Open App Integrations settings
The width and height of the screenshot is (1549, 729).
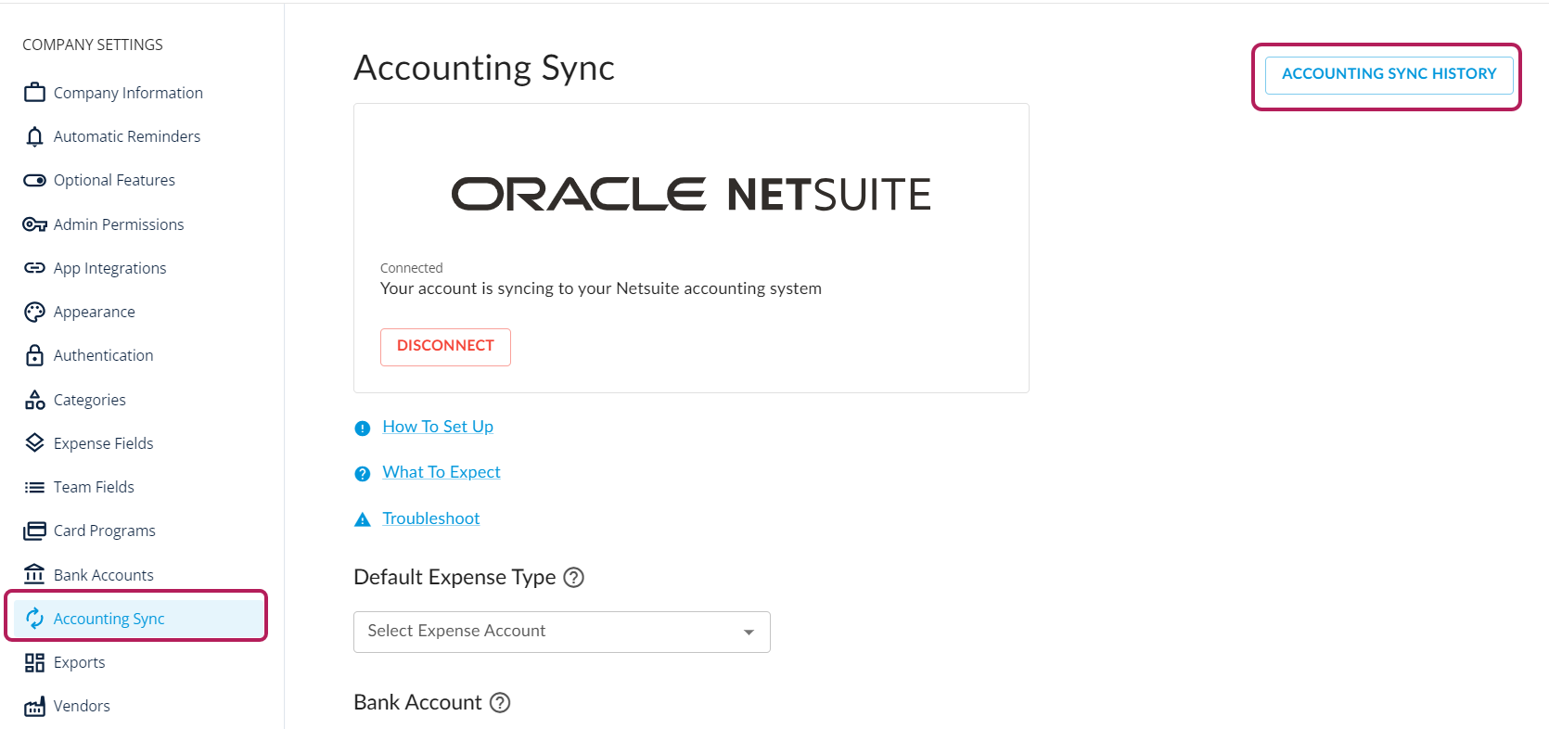tap(109, 268)
